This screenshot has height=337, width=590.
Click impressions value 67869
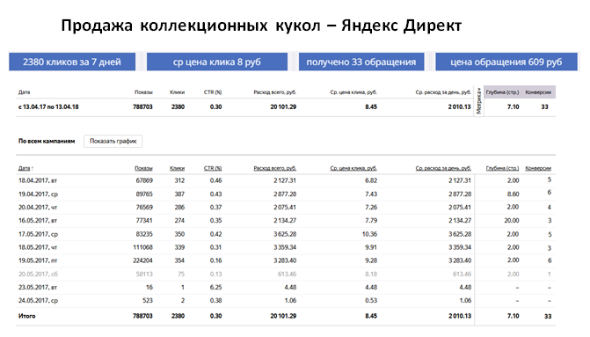pyautogui.click(x=144, y=180)
